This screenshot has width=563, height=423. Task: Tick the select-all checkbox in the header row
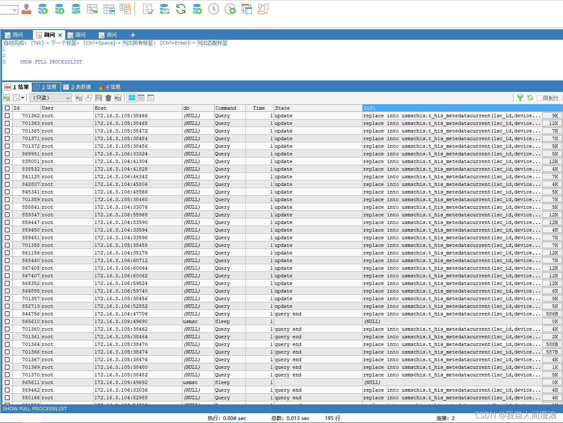coord(7,108)
